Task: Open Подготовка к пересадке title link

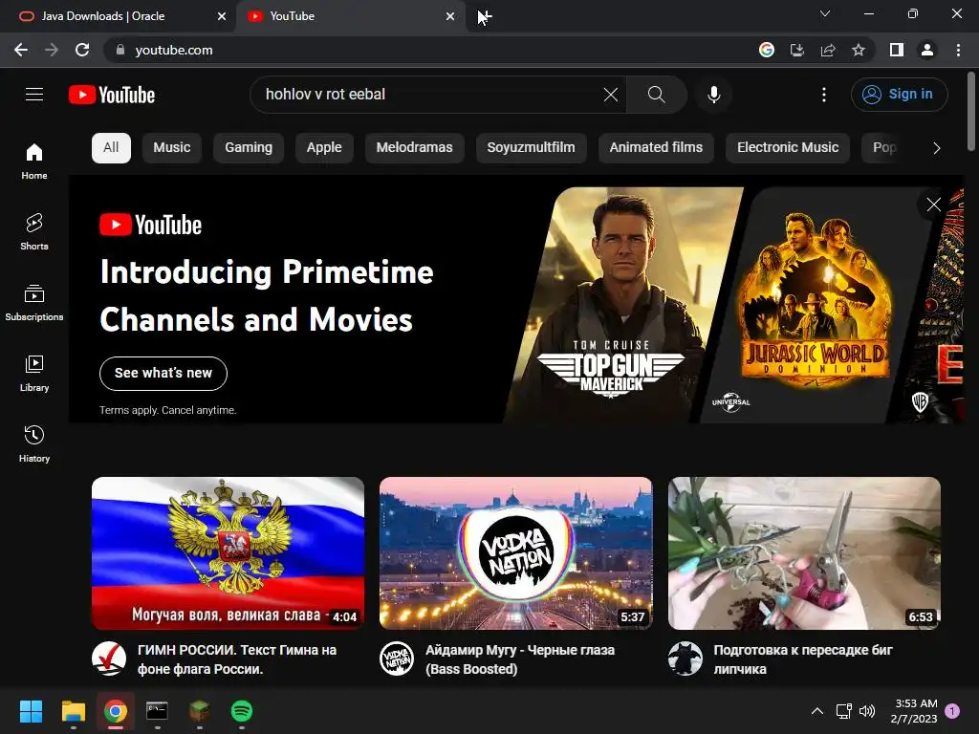Action: tap(803, 659)
